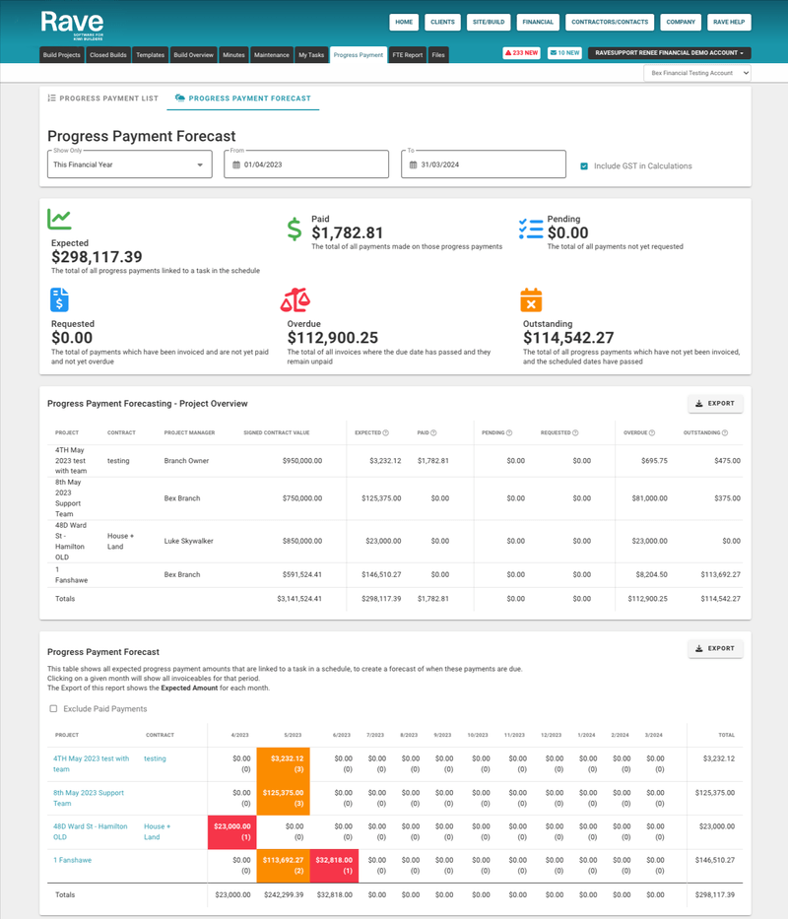Open the Ravesupport Renee account dropdown
788x919 pixels.
pos(673,53)
